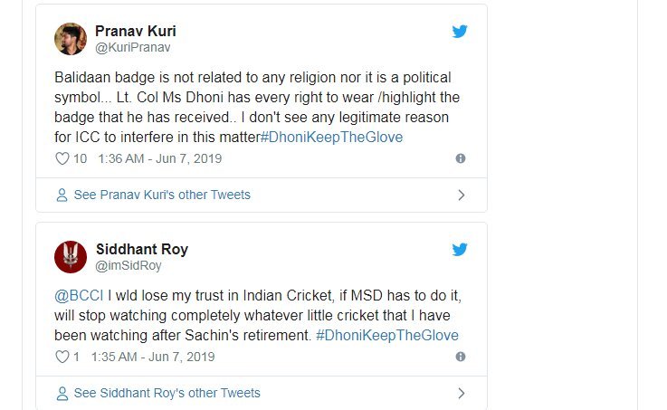The image size is (667, 410).
Task: Like Pranav Kuri's tweet with the heart icon
Action: pyautogui.click(x=62, y=158)
